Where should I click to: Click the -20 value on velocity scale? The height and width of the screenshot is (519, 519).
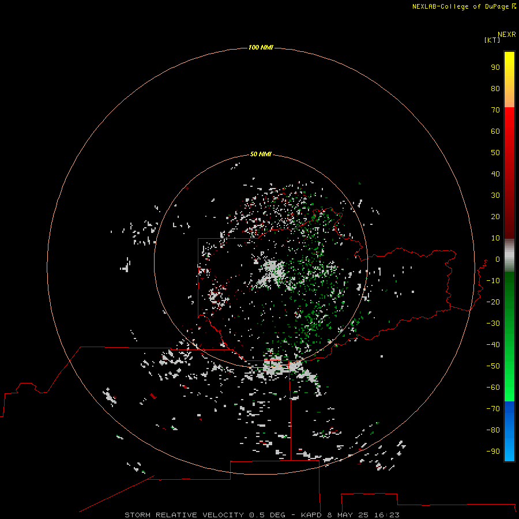493,302
